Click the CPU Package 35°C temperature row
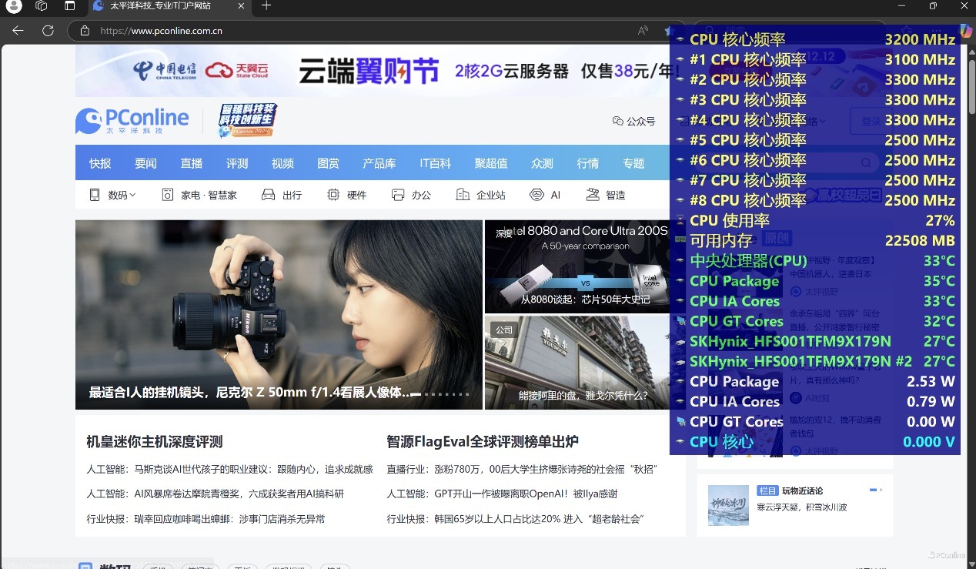 click(815, 281)
